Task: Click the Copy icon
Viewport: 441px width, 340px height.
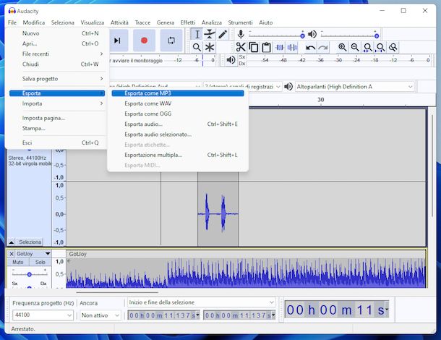Action: point(254,47)
